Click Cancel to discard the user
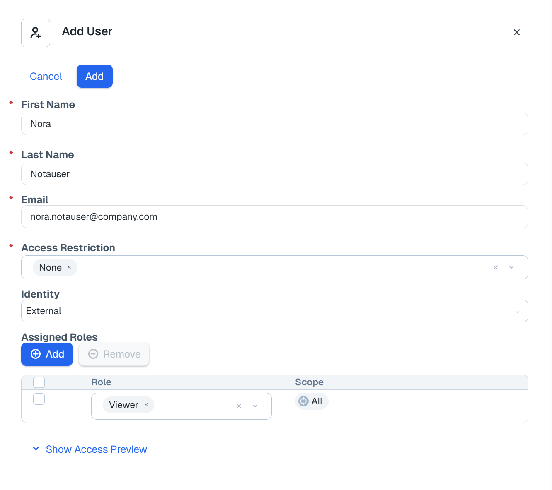The height and width of the screenshot is (490, 552). click(x=46, y=77)
